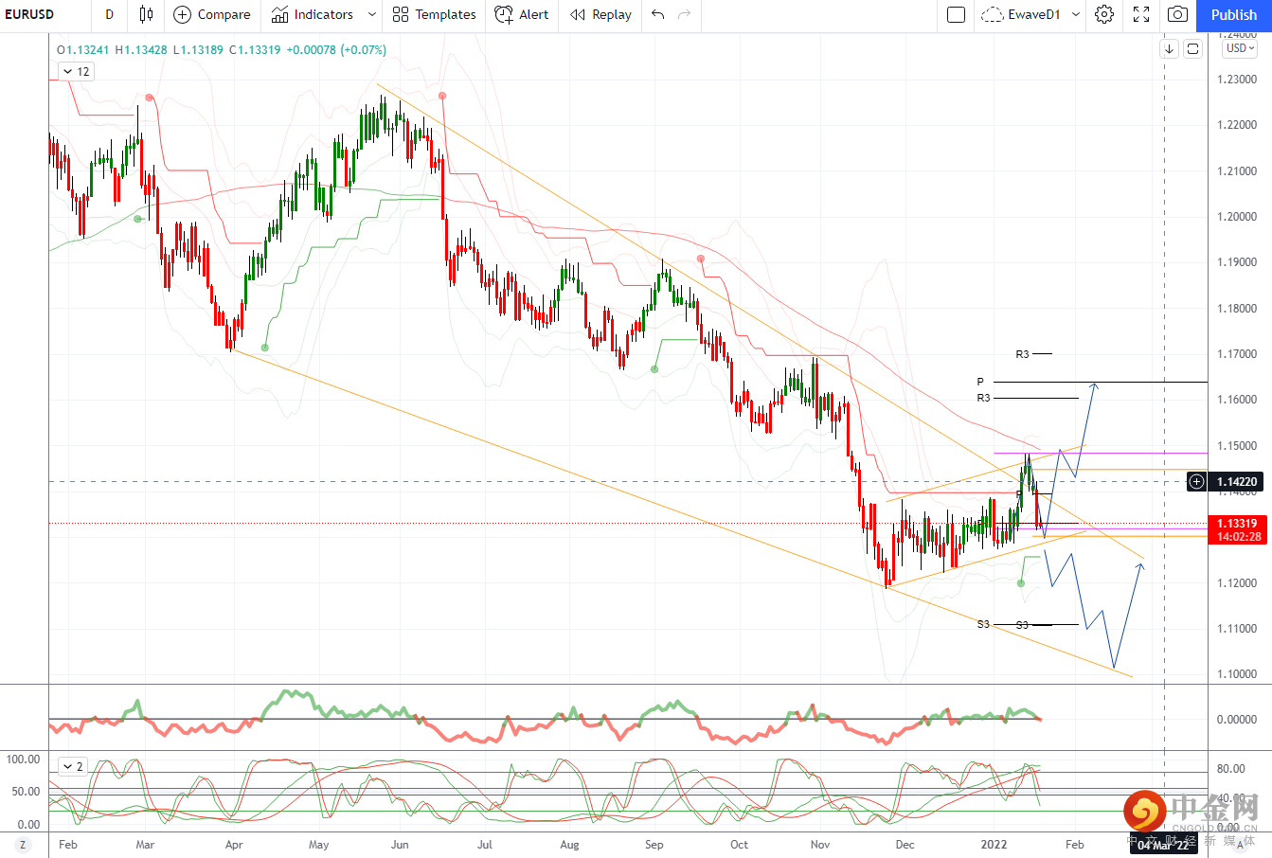Click the cloud save layout icon
1272x858 pixels.
993,14
